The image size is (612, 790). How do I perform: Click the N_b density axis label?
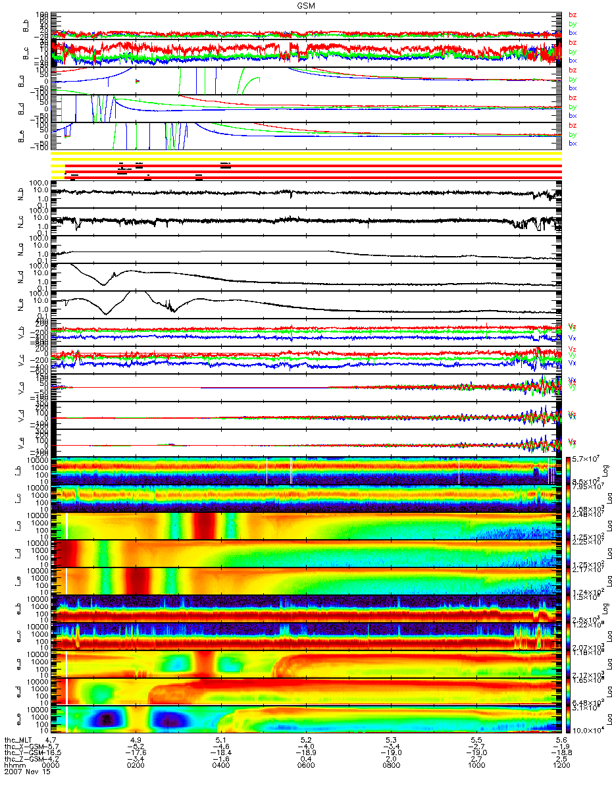20,194
